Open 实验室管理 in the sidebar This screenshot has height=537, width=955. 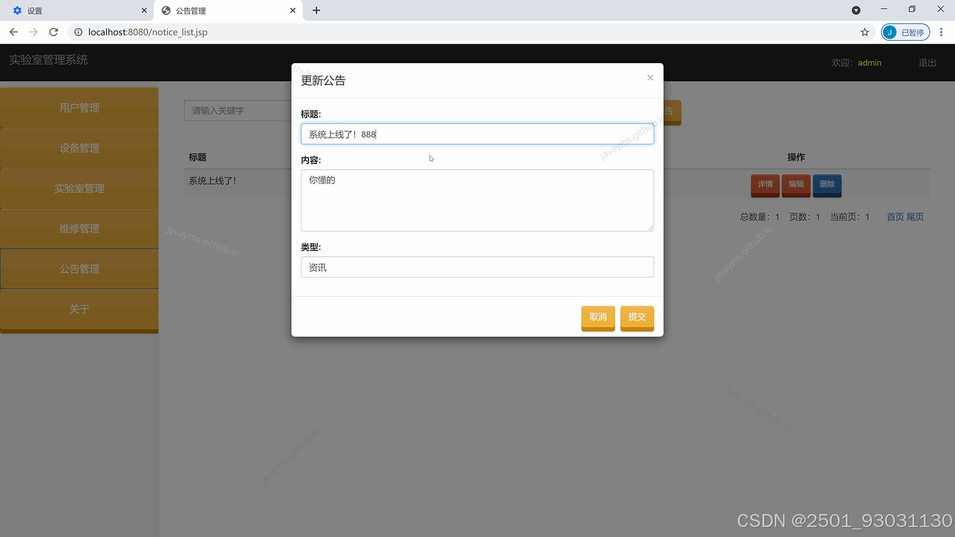pos(80,188)
